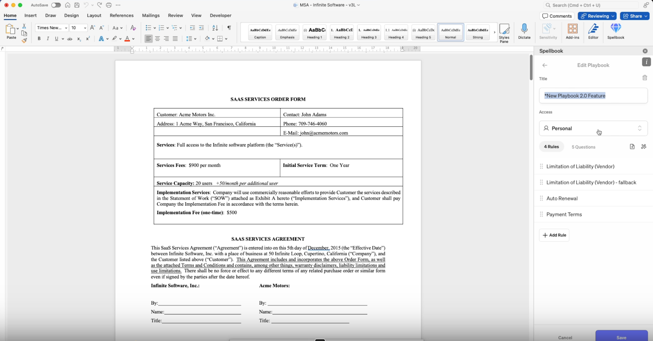The height and width of the screenshot is (341, 653).
Task: Switch to the 5 Questions tab
Action: click(x=583, y=147)
